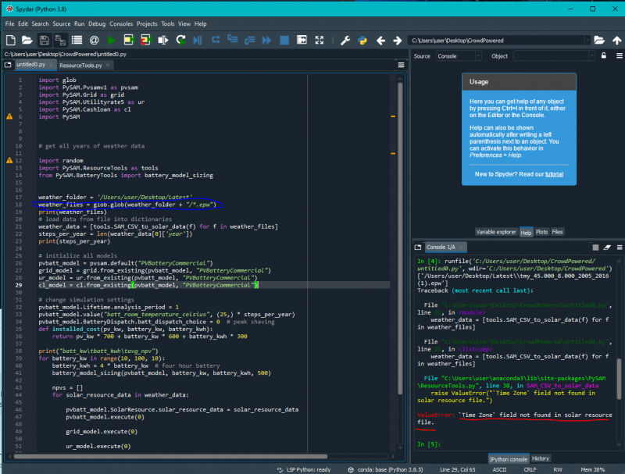Click the green Run file button

pyautogui.click(x=111, y=40)
